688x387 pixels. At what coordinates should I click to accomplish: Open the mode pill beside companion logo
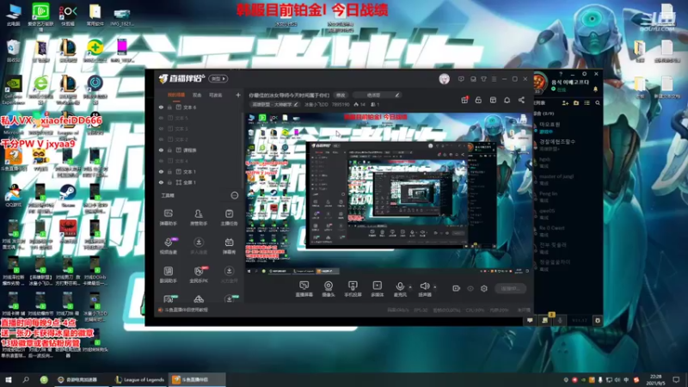click(x=218, y=79)
